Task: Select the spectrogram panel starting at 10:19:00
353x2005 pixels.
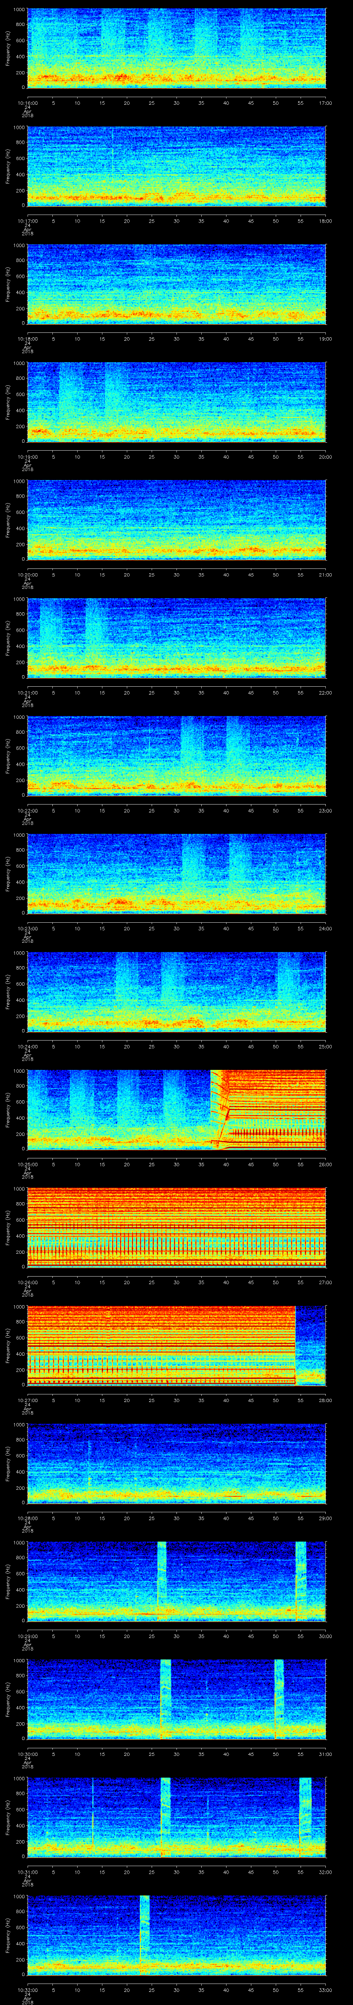Action: click(x=176, y=402)
